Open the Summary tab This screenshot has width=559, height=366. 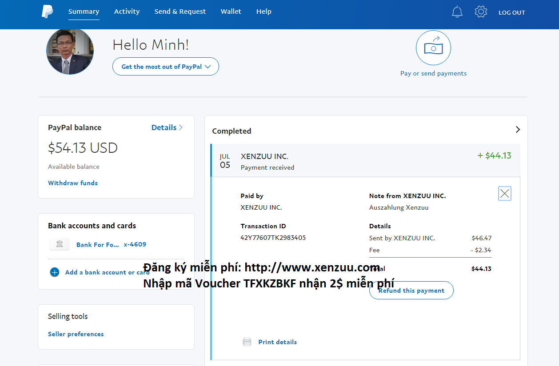click(x=84, y=12)
